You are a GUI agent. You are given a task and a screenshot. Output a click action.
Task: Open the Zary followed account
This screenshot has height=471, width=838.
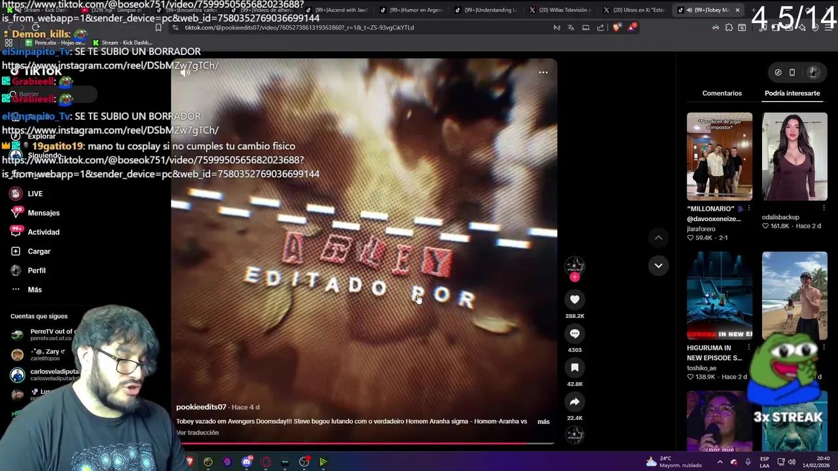[x=38, y=355]
